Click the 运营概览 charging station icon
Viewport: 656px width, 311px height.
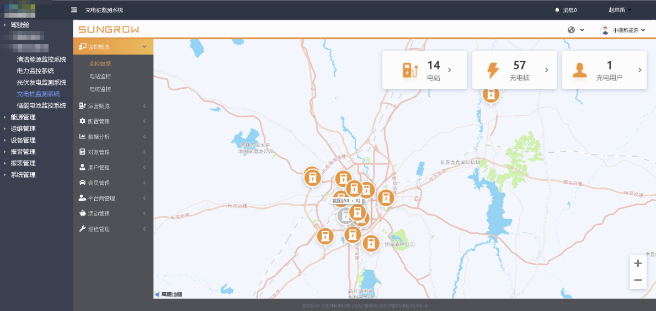coord(82,106)
